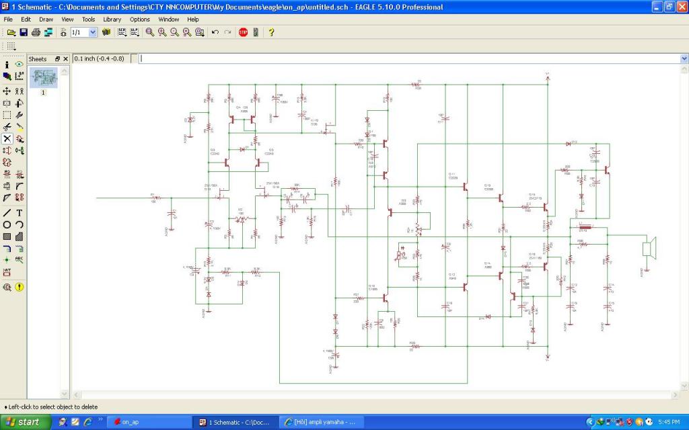The width and height of the screenshot is (689, 430).
Task: Switch to board editor icon
Action: 48,32
